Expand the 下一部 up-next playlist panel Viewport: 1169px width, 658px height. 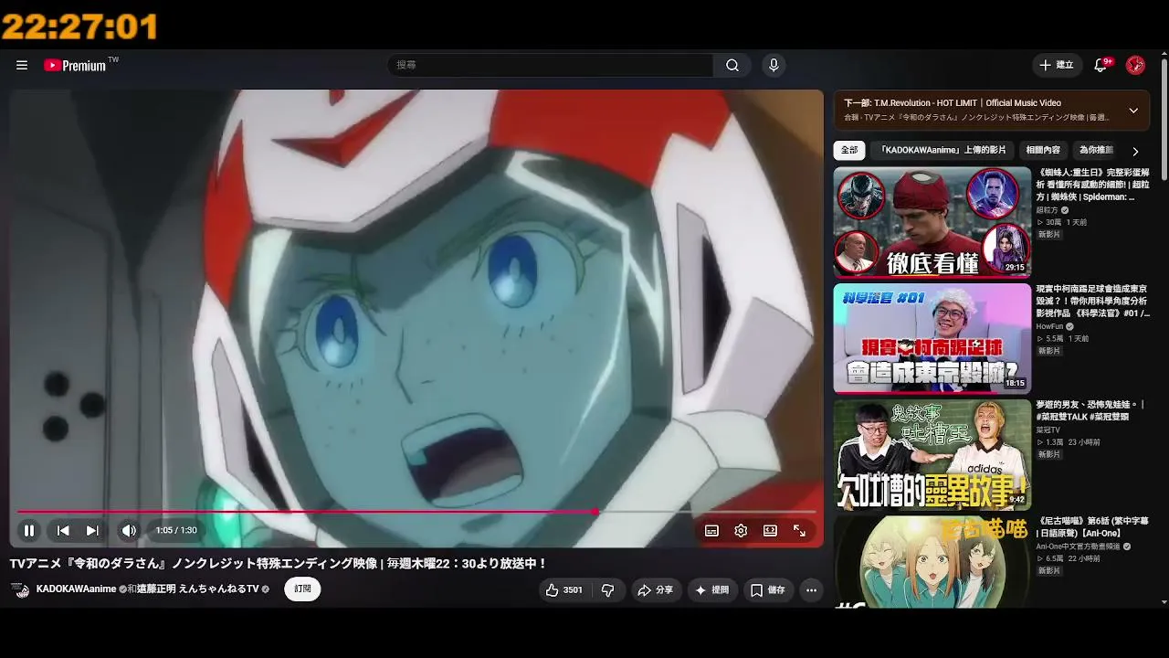pyautogui.click(x=1133, y=111)
